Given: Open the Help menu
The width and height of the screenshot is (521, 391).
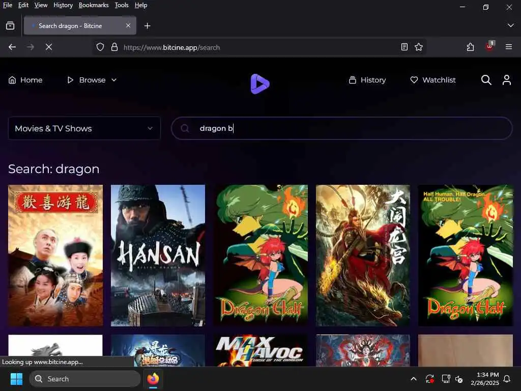Looking at the screenshot, I should (x=141, y=5).
